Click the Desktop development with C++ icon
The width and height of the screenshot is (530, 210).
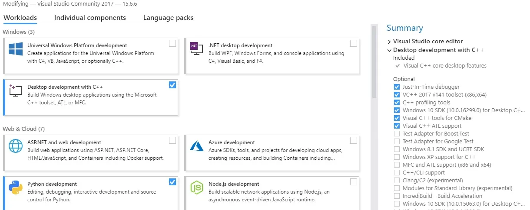[16, 90]
